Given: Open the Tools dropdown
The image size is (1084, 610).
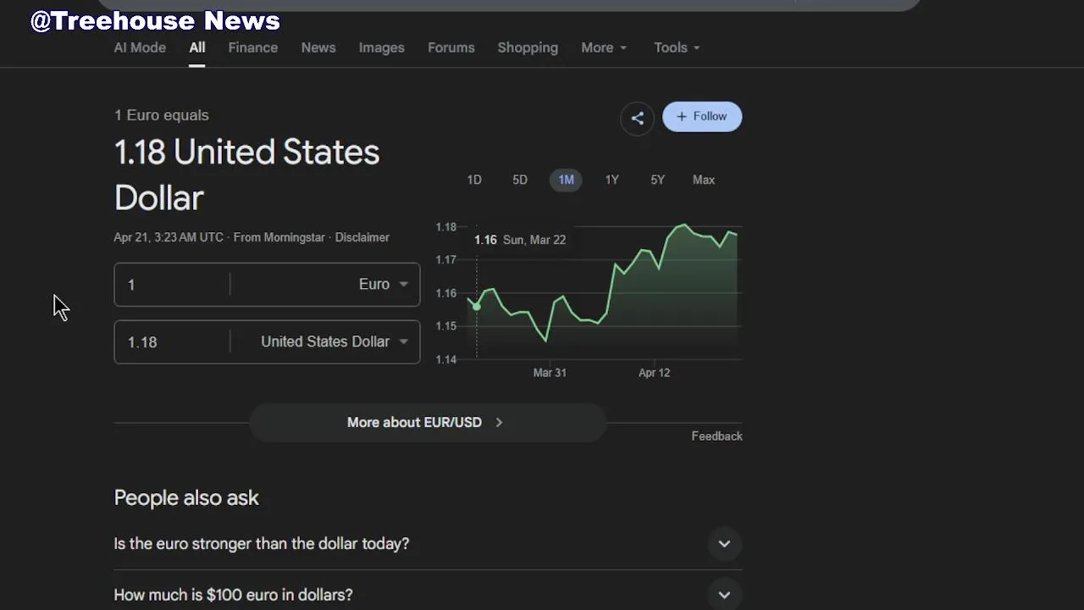Looking at the screenshot, I should 677,47.
